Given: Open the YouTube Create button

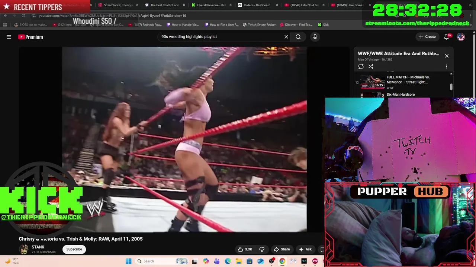Looking at the screenshot, I should [427, 37].
